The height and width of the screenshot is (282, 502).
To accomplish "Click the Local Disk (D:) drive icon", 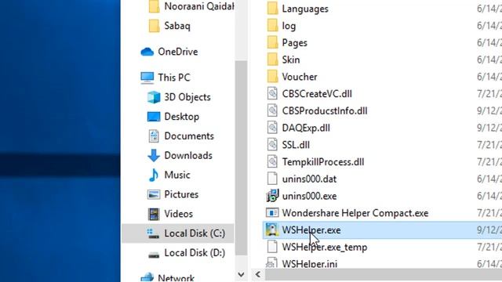I will pyautogui.click(x=154, y=254).
